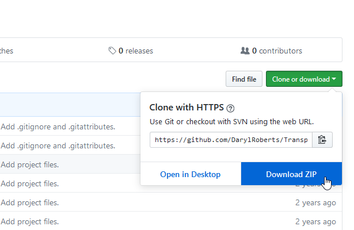This screenshot has width=354, height=230.
Task: Click the contributors people icon
Action: click(245, 51)
